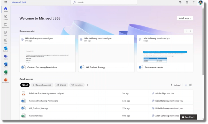Open Outlook from the sidebar
208x124 pixels.
point(6,49)
